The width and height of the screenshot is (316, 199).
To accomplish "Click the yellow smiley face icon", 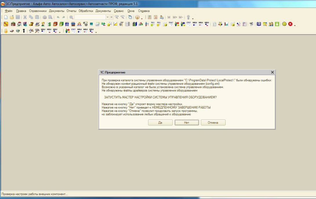I will click(x=284, y=24).
